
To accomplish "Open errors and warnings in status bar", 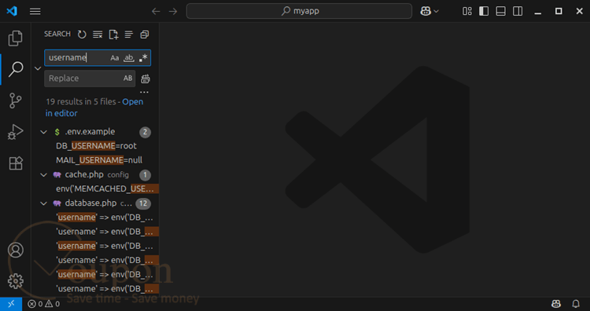I will point(43,304).
